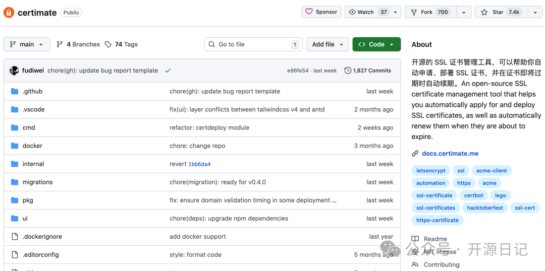
Task: Click the Go to file search field
Action: coord(253,44)
